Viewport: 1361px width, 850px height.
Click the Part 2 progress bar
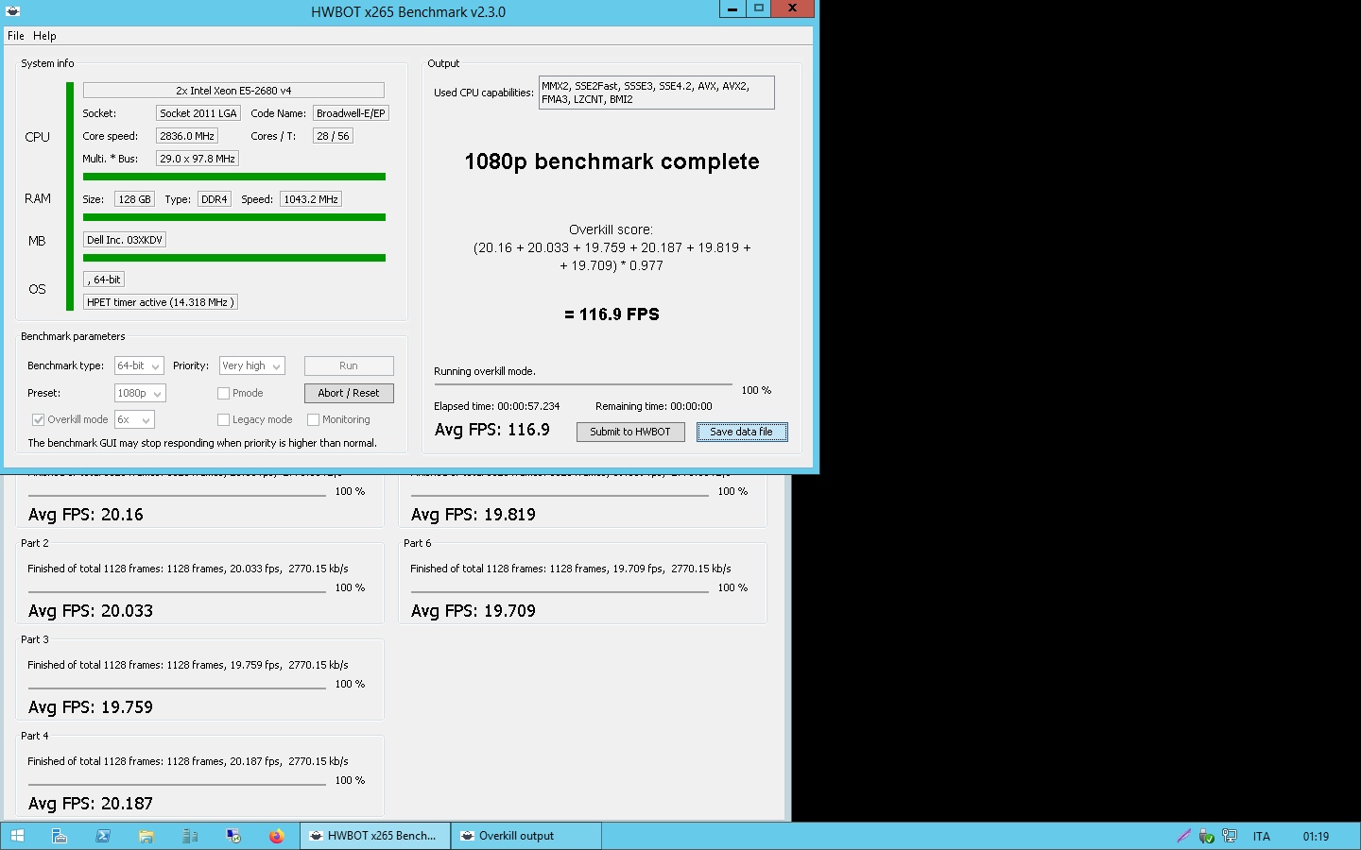point(177,592)
